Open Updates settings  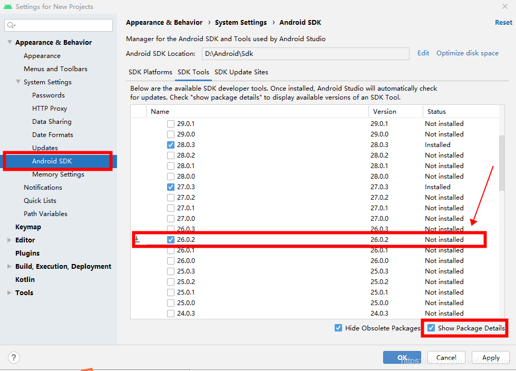(45, 148)
